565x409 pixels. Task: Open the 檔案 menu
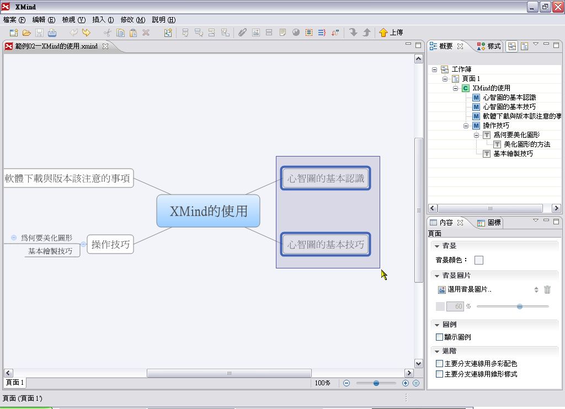[14, 20]
